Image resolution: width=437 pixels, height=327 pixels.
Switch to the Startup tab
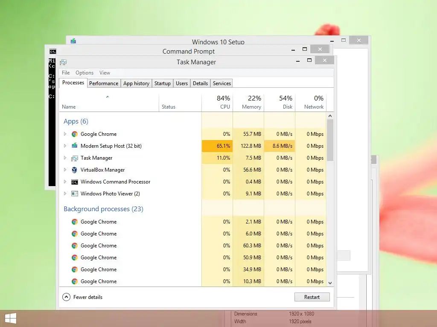163,83
